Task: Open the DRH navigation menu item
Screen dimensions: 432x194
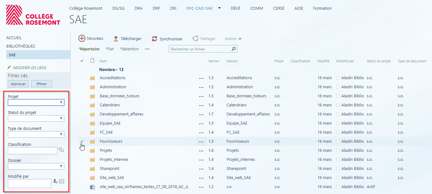Action: pyautogui.click(x=138, y=8)
